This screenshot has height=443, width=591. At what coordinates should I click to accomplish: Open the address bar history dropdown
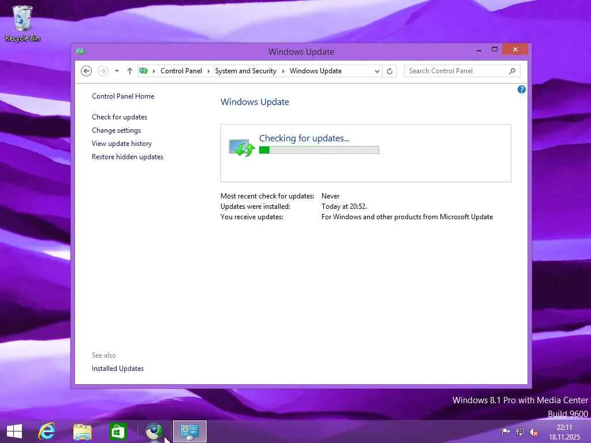coord(376,71)
